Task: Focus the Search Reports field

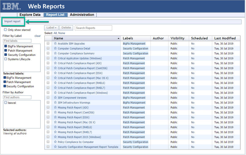Action: click(x=93, y=28)
